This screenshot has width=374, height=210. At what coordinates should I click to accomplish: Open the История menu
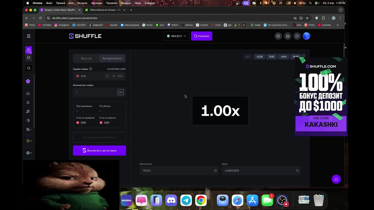(x=82, y=3)
